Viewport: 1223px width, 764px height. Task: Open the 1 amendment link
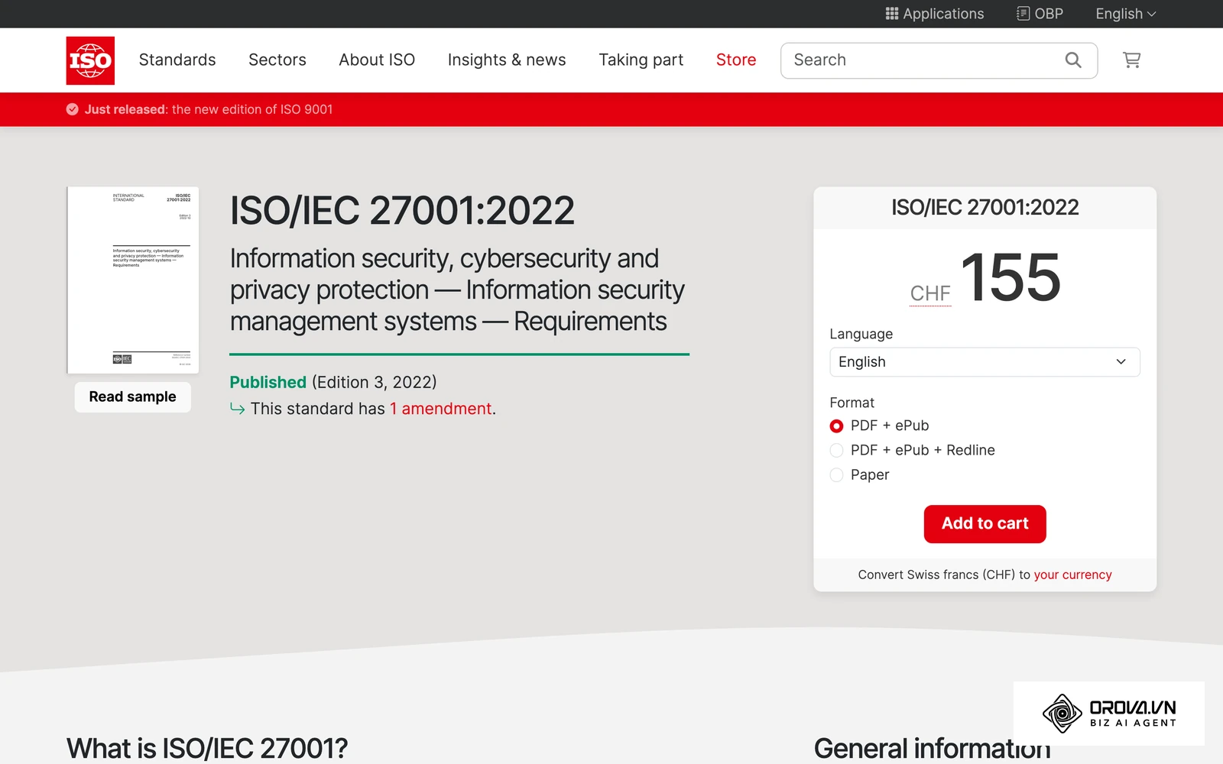click(x=441, y=409)
